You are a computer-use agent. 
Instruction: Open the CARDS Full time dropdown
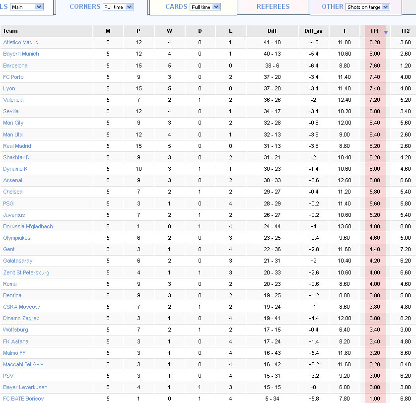coord(206,7)
